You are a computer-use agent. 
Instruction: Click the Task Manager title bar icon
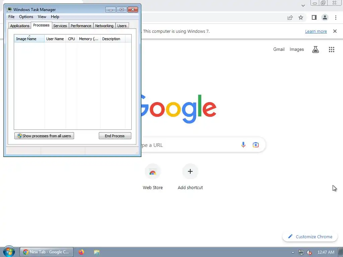[x=9, y=9]
